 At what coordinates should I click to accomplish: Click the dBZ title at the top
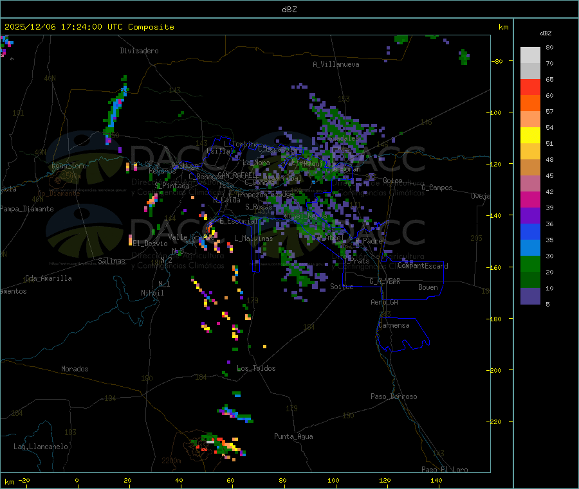coord(289,10)
